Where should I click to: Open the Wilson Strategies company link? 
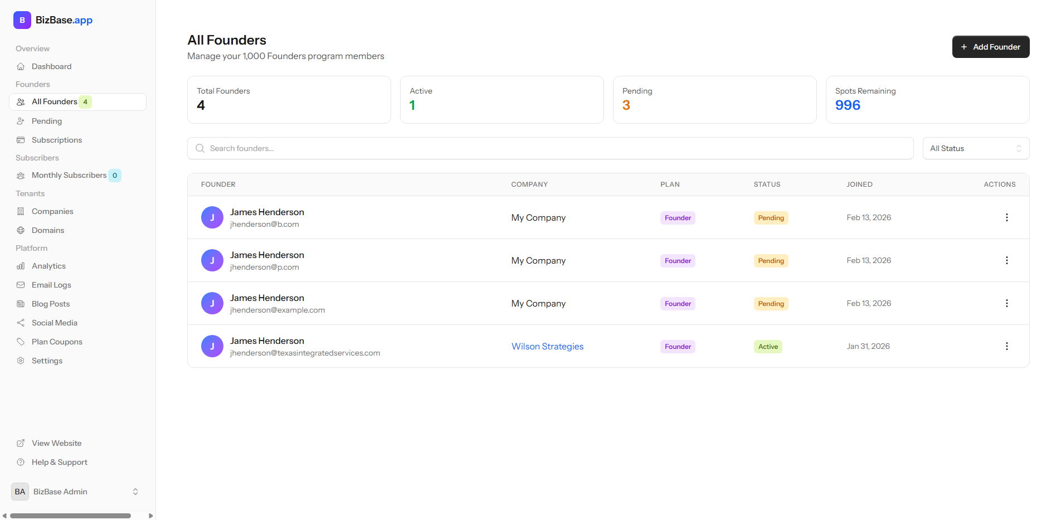coord(547,346)
